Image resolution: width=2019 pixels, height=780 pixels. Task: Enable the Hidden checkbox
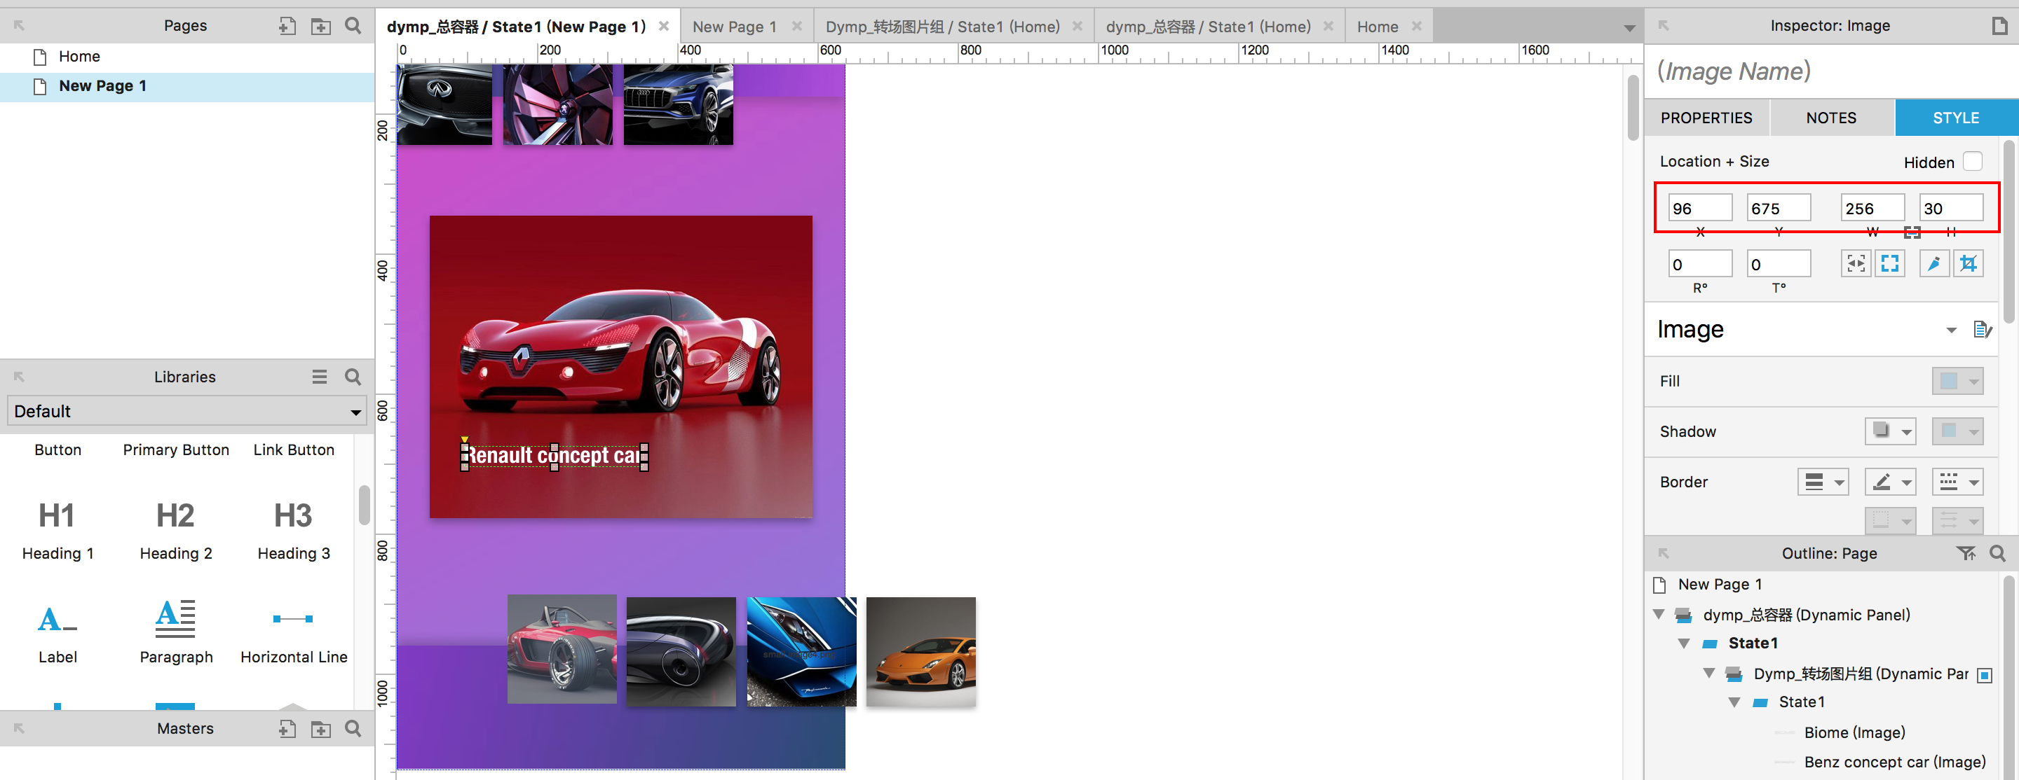(1973, 161)
